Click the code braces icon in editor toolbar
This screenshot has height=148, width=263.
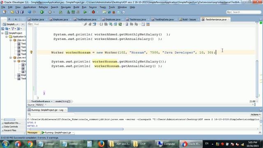click(x=101, y=24)
